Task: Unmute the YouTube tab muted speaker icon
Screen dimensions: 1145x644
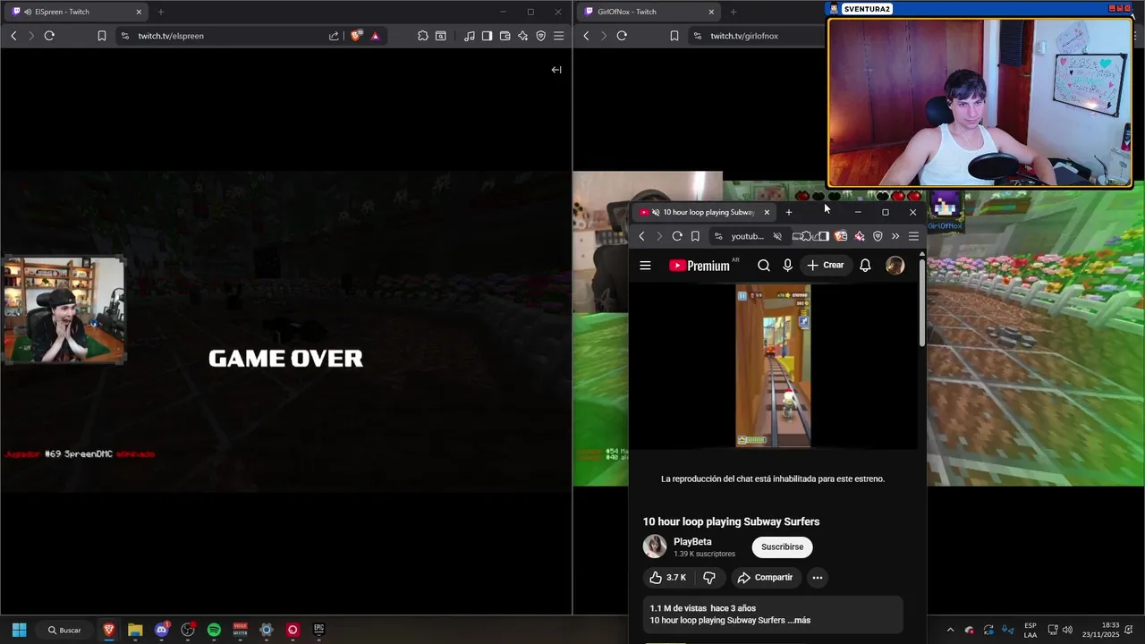Action: click(x=656, y=212)
